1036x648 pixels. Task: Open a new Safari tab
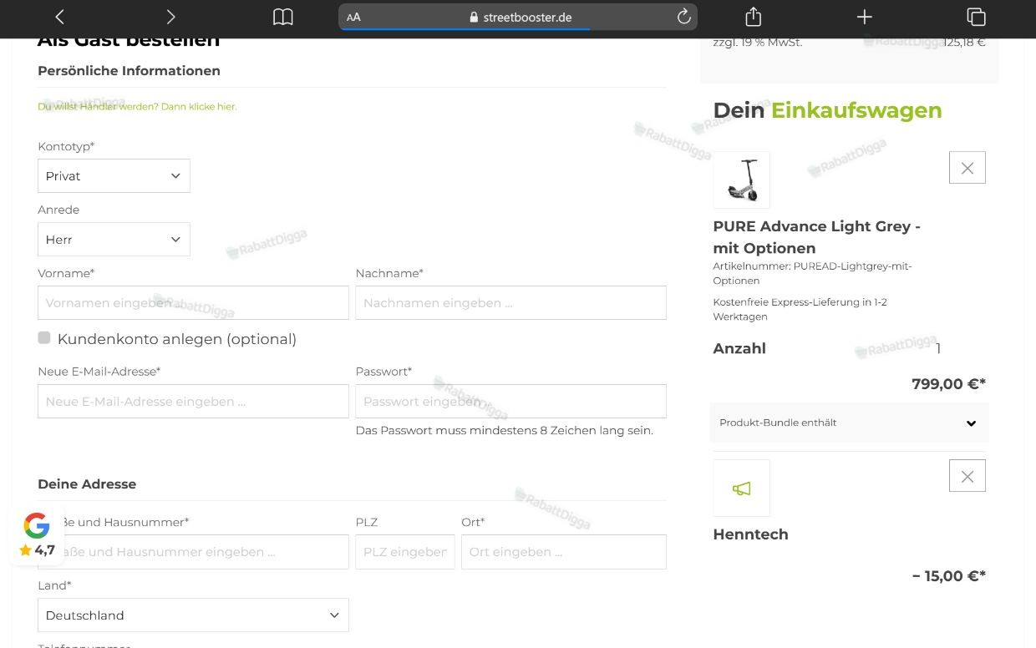point(865,17)
